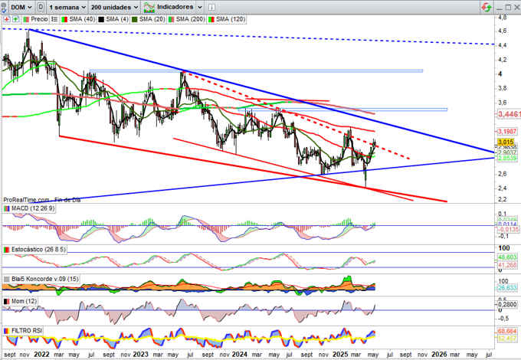
Task: Click the 41,268 stochastic value label
Action: tap(507, 265)
